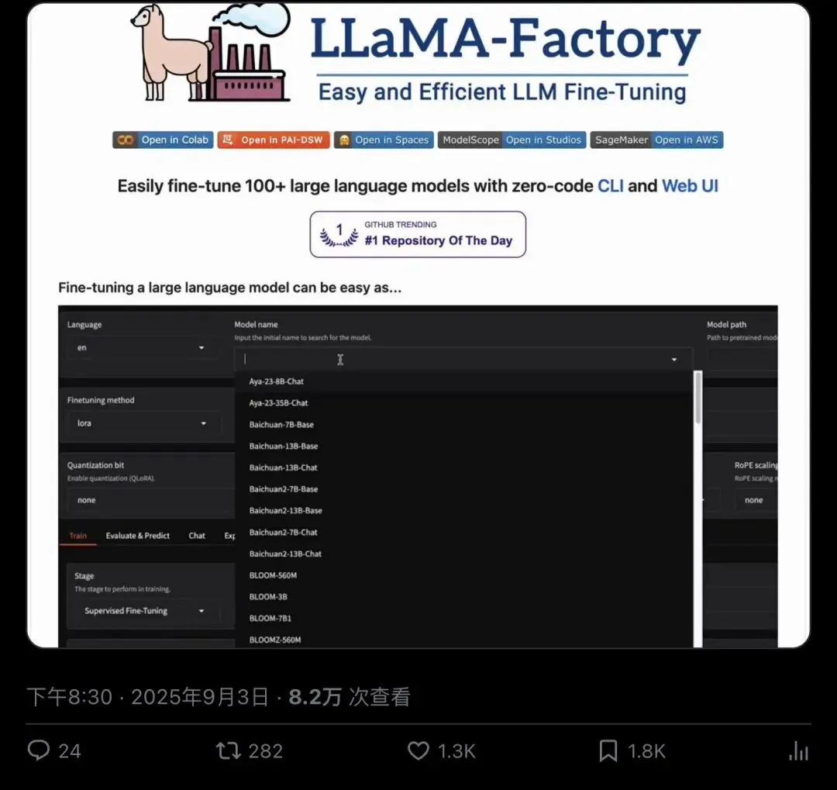Click the LLaMA-Factory llama logo
The height and width of the screenshot is (790, 837).
coord(210,53)
